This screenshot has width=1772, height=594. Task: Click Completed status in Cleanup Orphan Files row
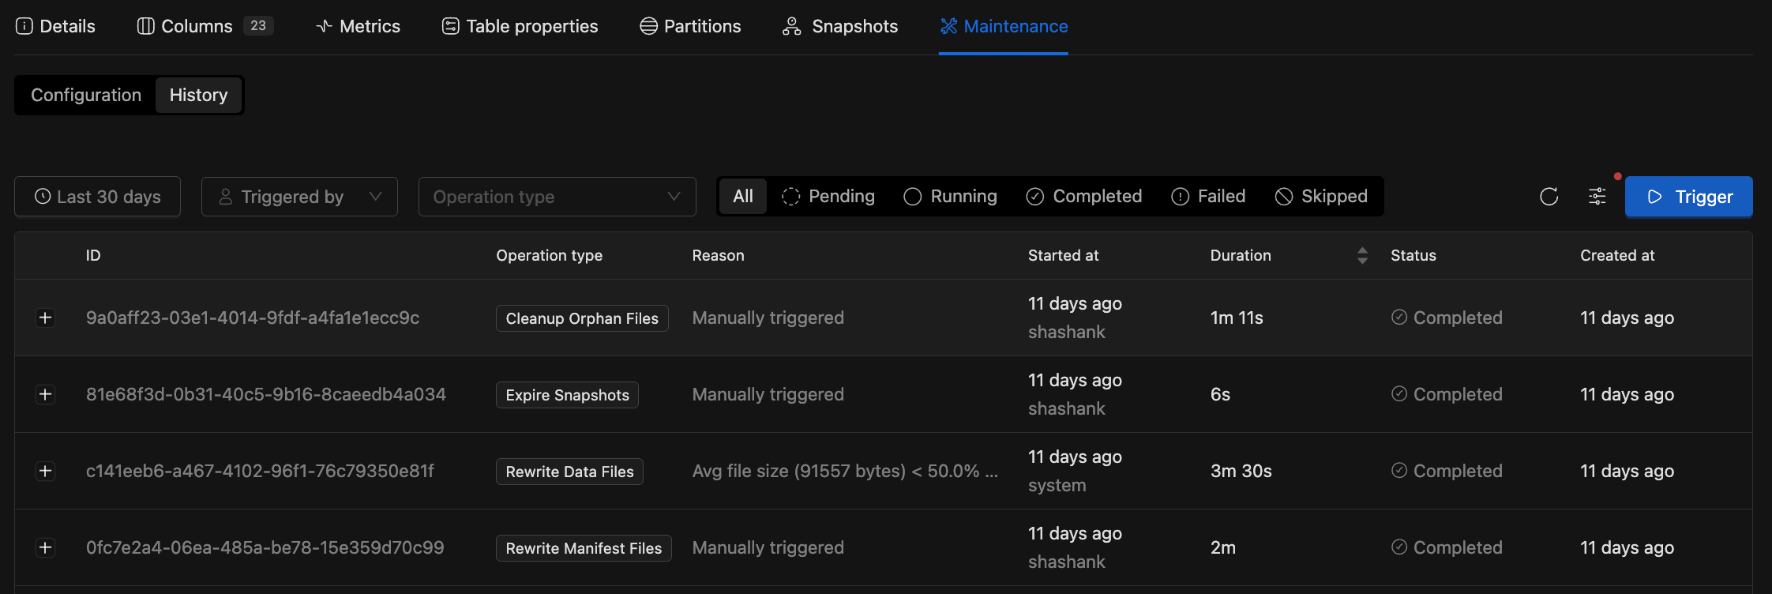[1447, 318]
